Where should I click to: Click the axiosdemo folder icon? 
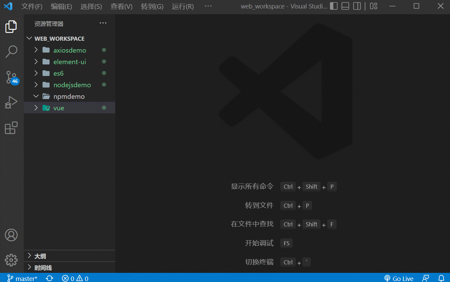click(46, 50)
